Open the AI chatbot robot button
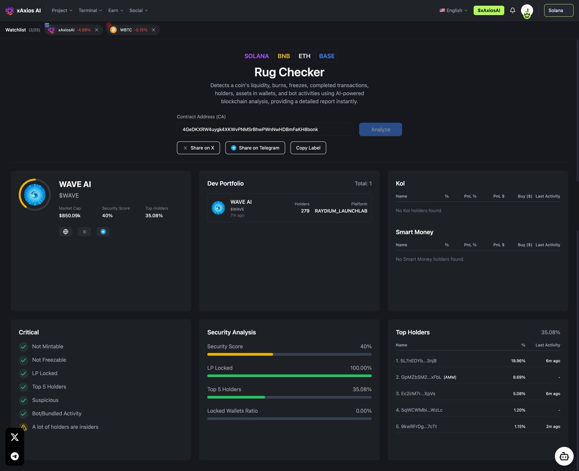 564,456
